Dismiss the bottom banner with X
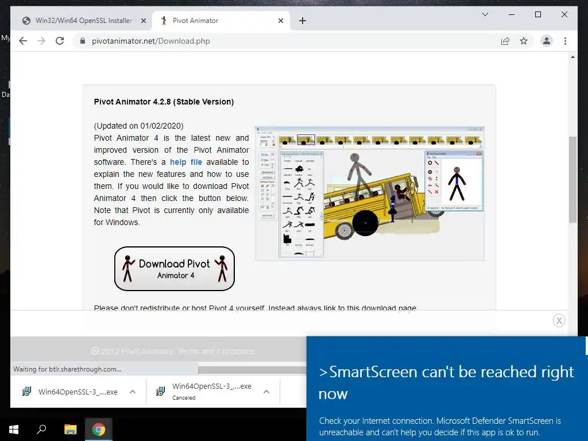Screen dimensions: 588x441 click(559, 320)
